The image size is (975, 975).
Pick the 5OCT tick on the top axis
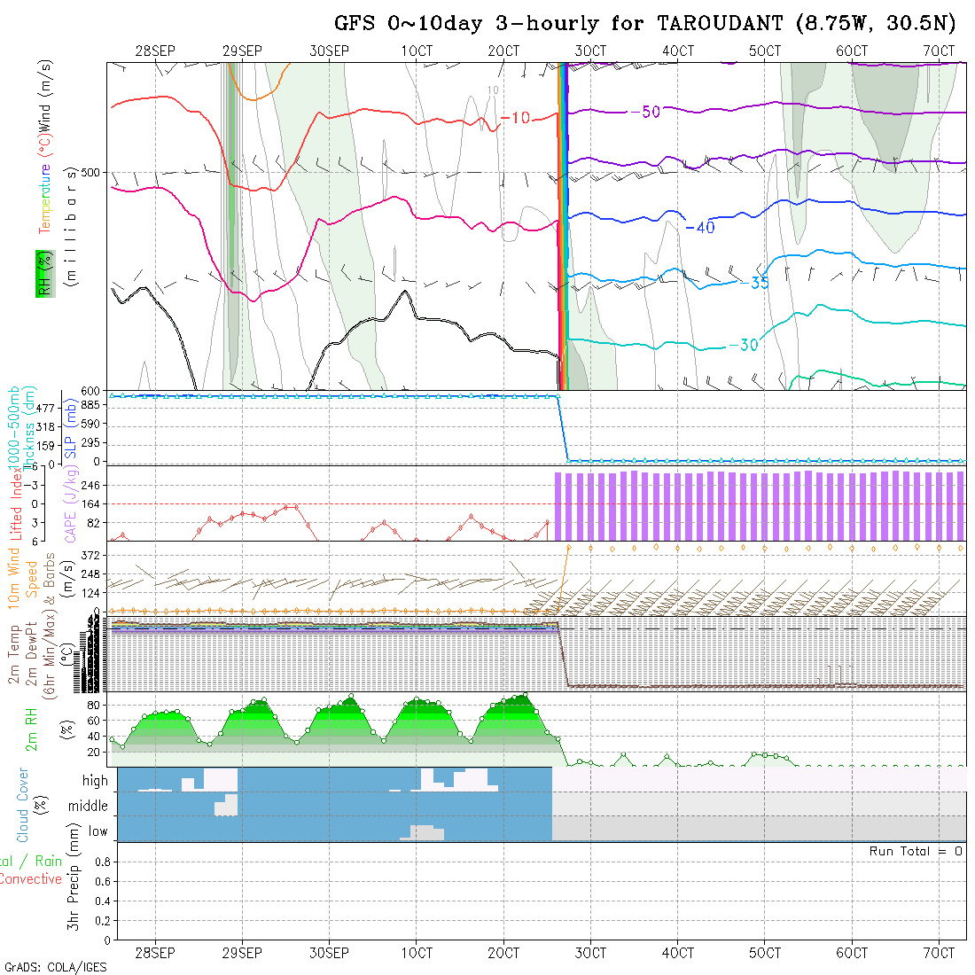tap(765, 51)
